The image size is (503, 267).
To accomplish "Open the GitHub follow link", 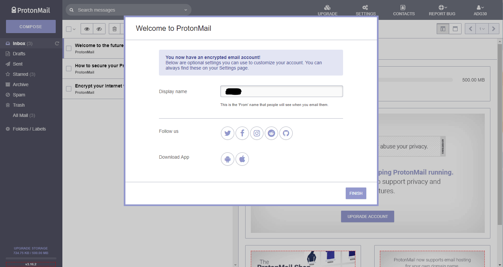I will (x=286, y=133).
